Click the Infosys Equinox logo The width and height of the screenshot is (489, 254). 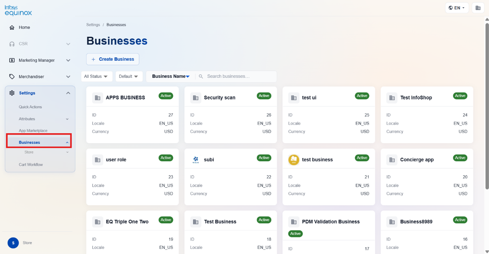click(18, 10)
